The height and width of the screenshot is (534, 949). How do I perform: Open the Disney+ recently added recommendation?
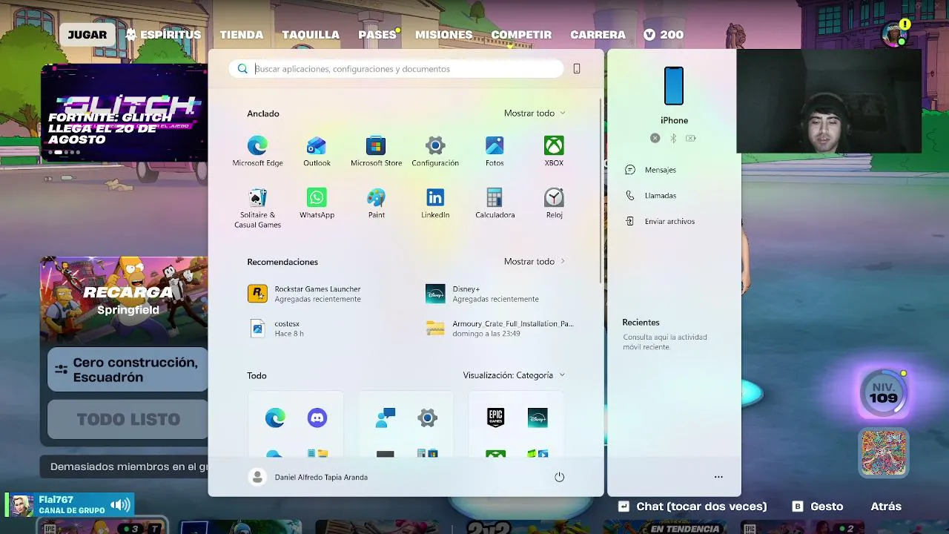[483, 294]
